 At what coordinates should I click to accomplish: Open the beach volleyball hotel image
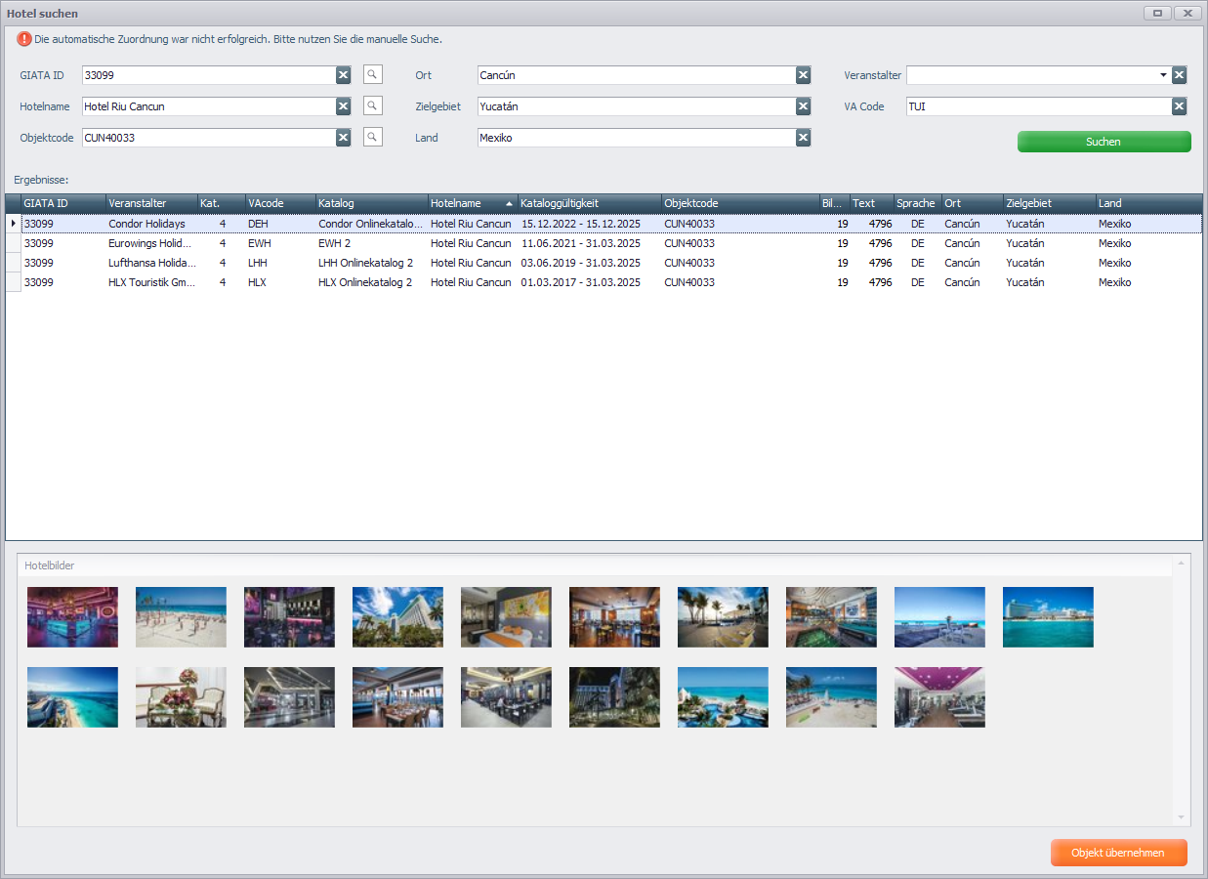[181, 617]
